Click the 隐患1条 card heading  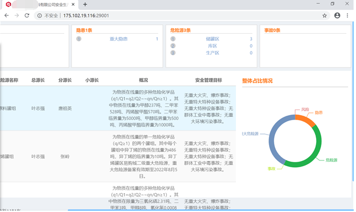click(84, 30)
